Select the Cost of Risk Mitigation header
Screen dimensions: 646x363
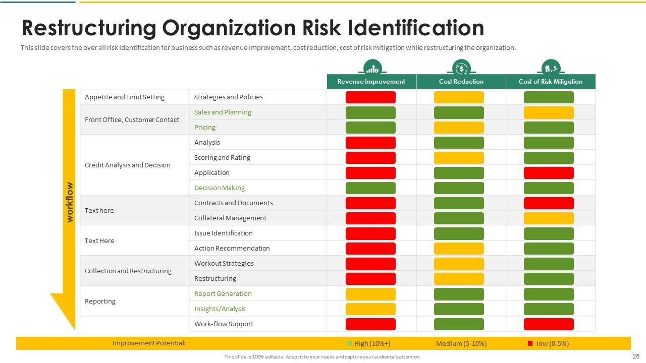[551, 82]
